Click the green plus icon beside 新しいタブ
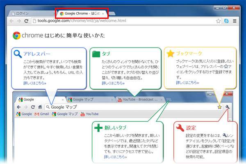 pos(98,128)
